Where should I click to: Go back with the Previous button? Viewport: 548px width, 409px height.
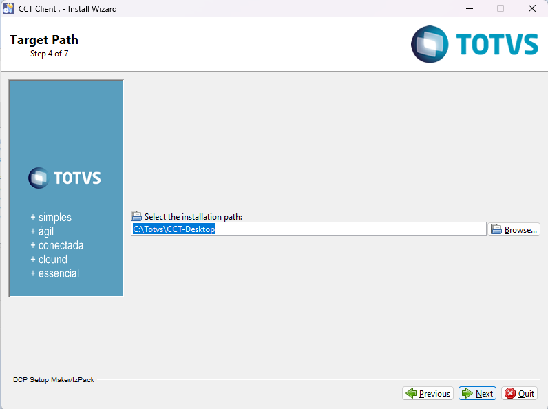click(428, 393)
